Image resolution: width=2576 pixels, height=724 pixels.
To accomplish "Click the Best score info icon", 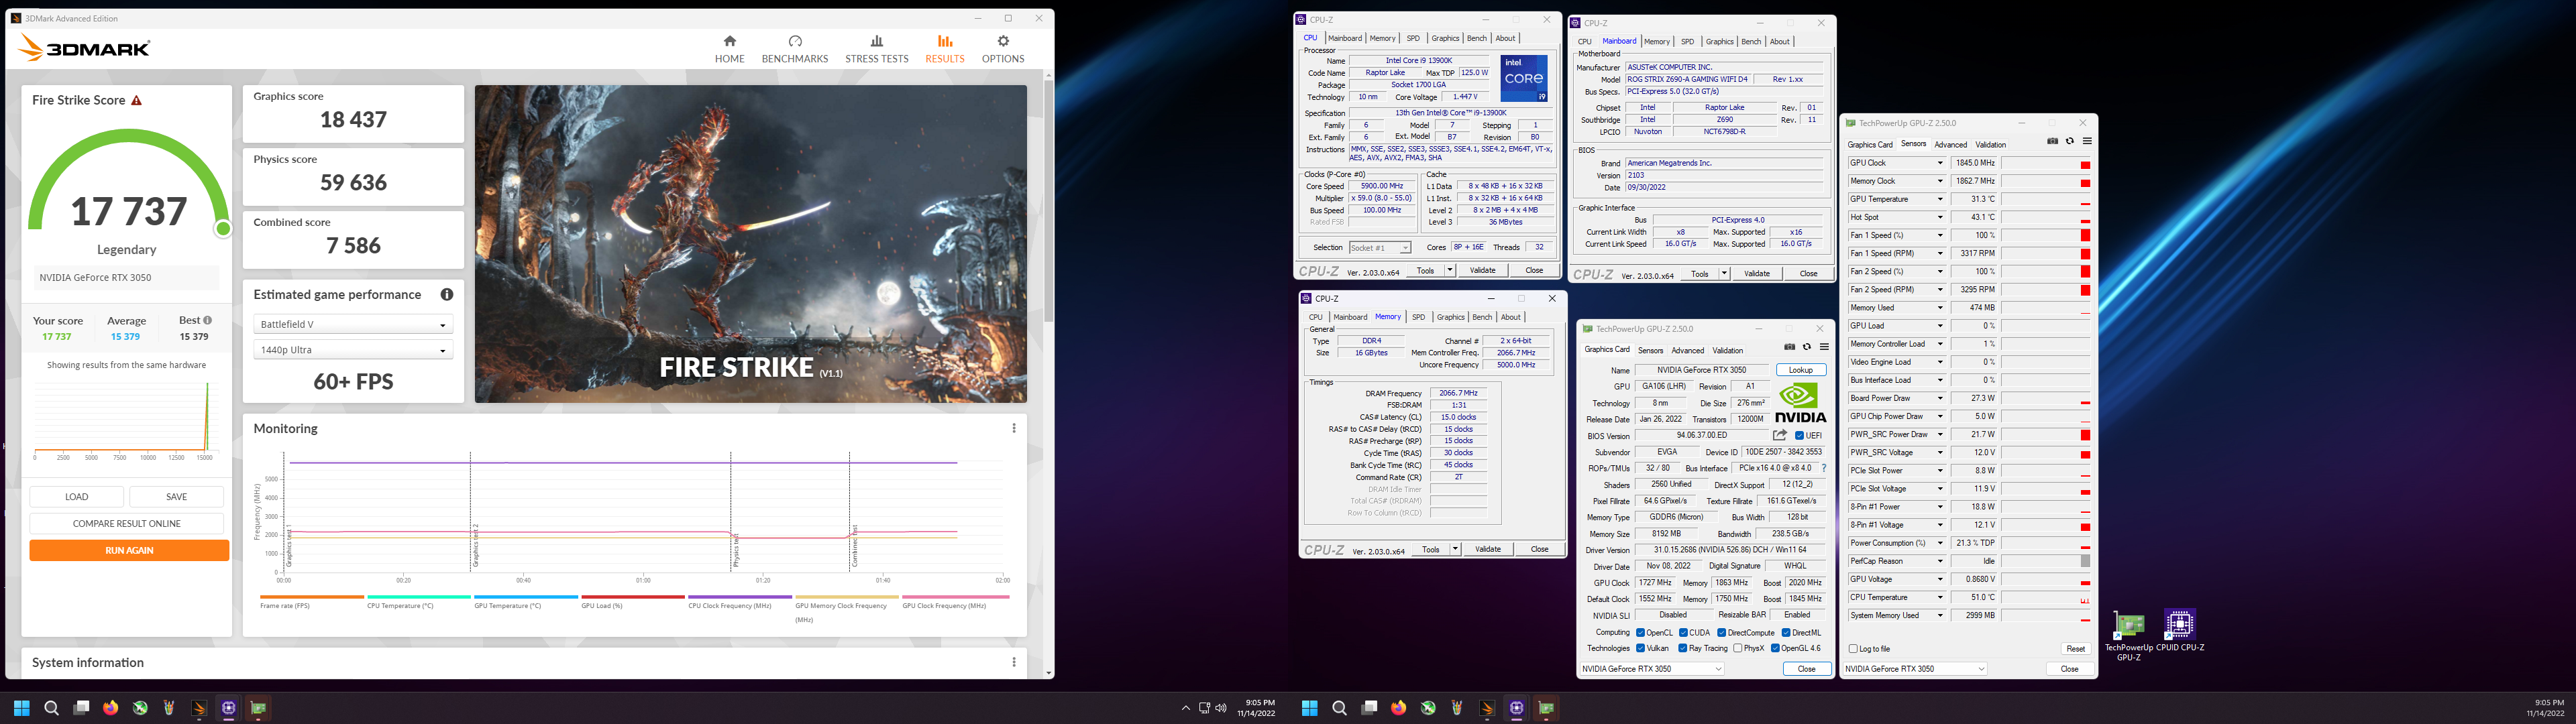I will pos(207,320).
